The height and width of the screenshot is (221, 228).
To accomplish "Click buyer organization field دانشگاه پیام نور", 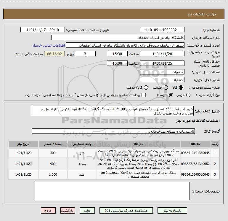I will (118, 38).
